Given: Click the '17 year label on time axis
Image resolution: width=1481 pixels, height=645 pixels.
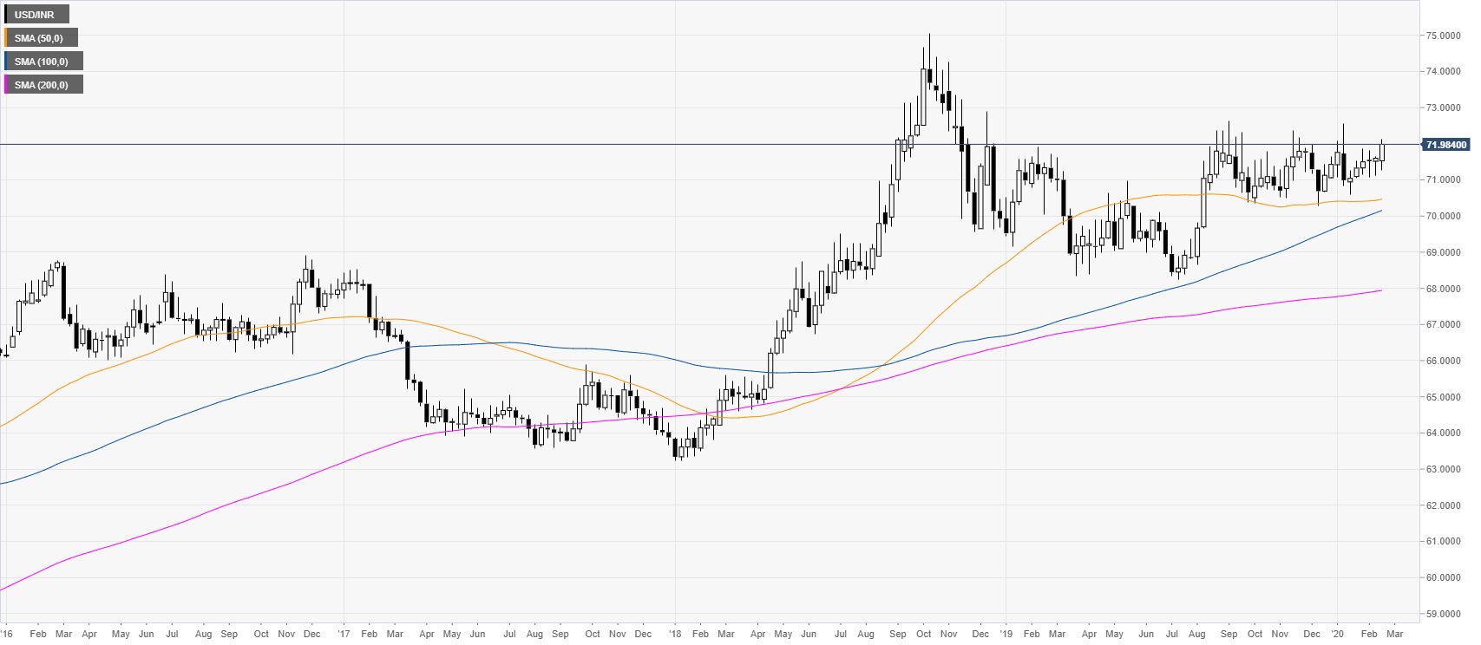Looking at the screenshot, I should click(x=343, y=634).
